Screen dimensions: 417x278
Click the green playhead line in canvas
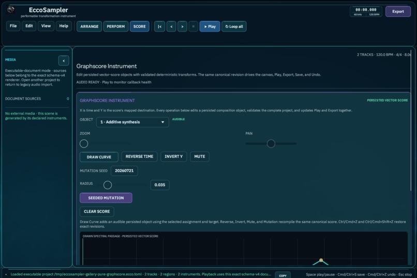click(x=83, y=252)
